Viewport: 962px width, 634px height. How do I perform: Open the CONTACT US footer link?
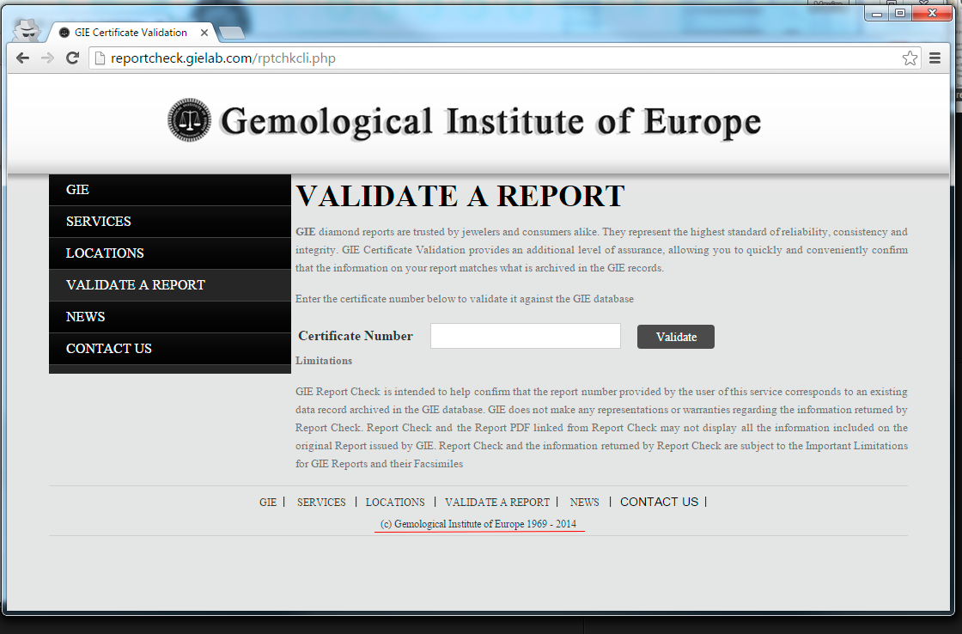coord(659,502)
